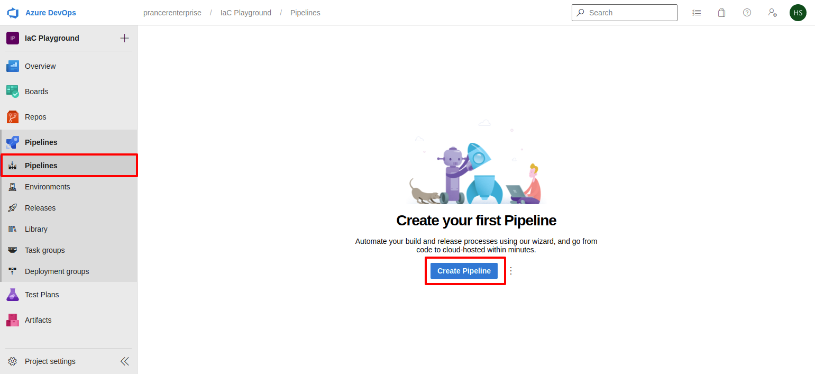Open the HS account avatar
Viewport: 815px width, 374px height.
pyautogui.click(x=798, y=13)
